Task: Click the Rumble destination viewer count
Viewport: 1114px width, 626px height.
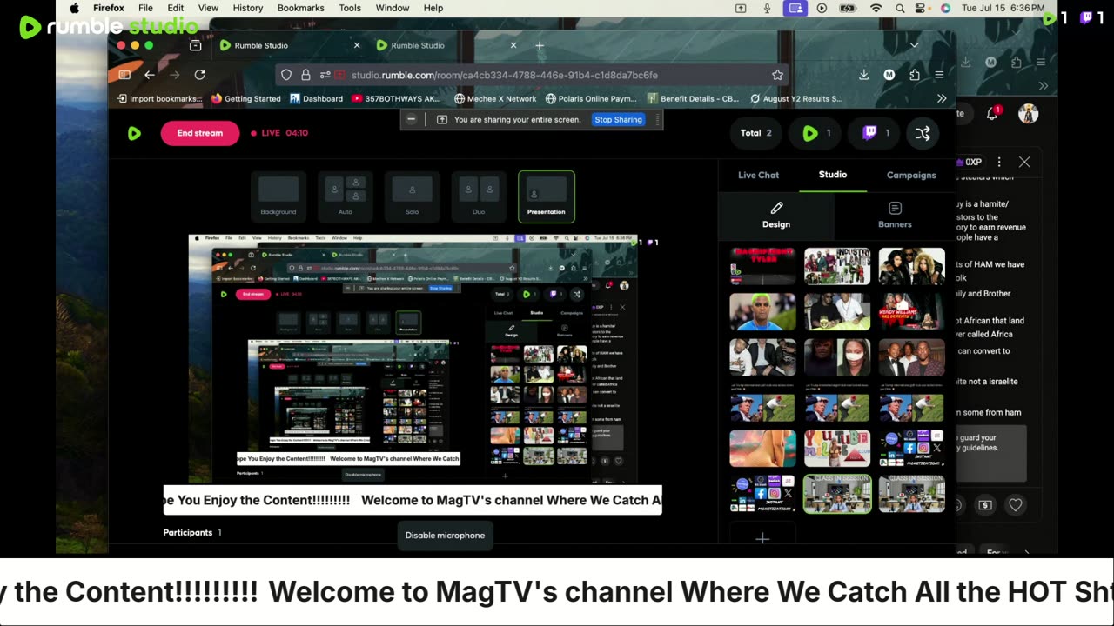Action: [x=815, y=133]
